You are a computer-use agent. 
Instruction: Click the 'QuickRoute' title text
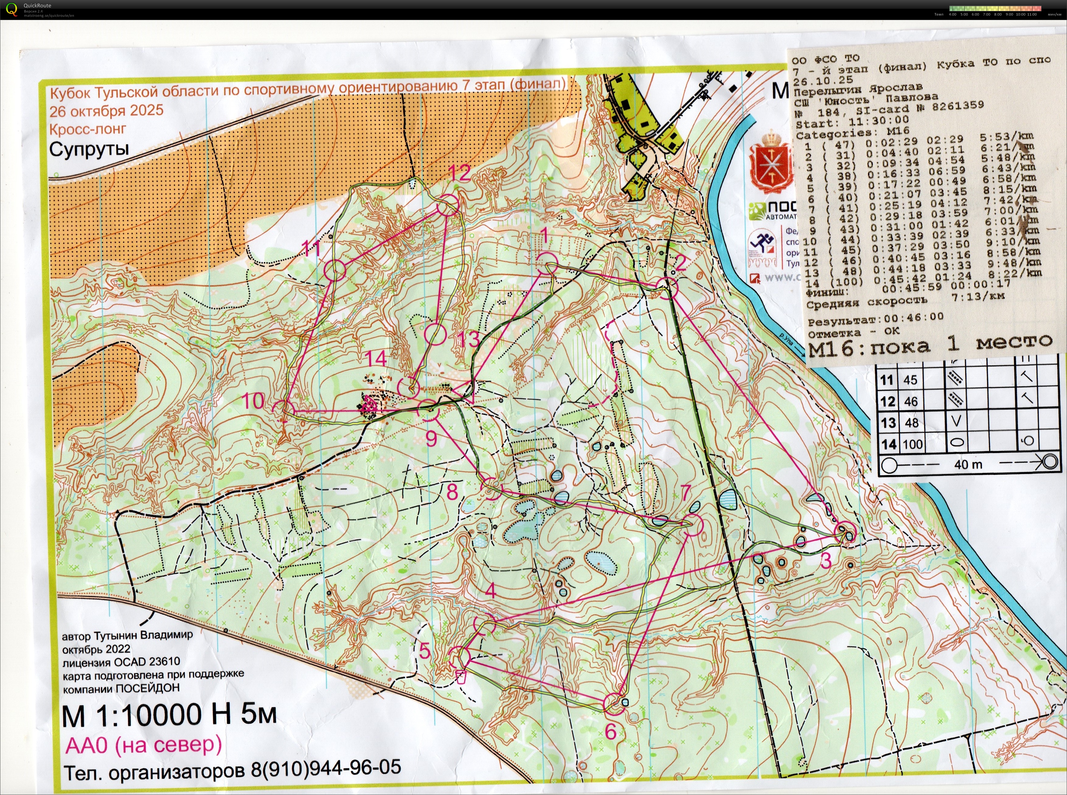point(37,5)
